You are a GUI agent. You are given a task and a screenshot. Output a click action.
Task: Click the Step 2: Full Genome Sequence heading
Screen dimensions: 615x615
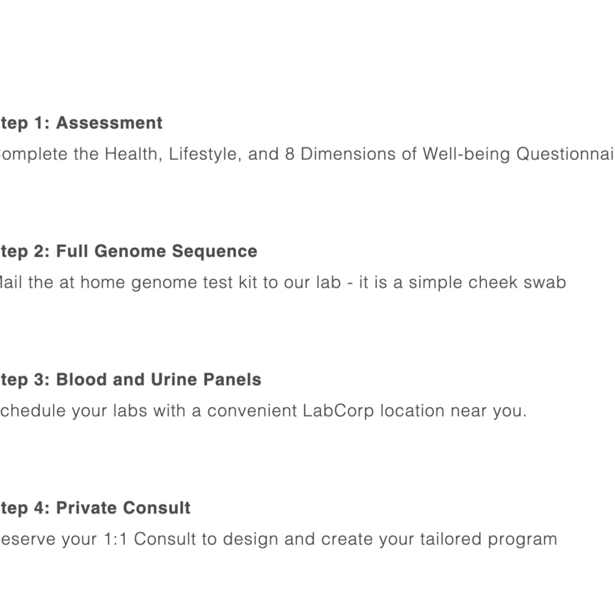point(128,252)
